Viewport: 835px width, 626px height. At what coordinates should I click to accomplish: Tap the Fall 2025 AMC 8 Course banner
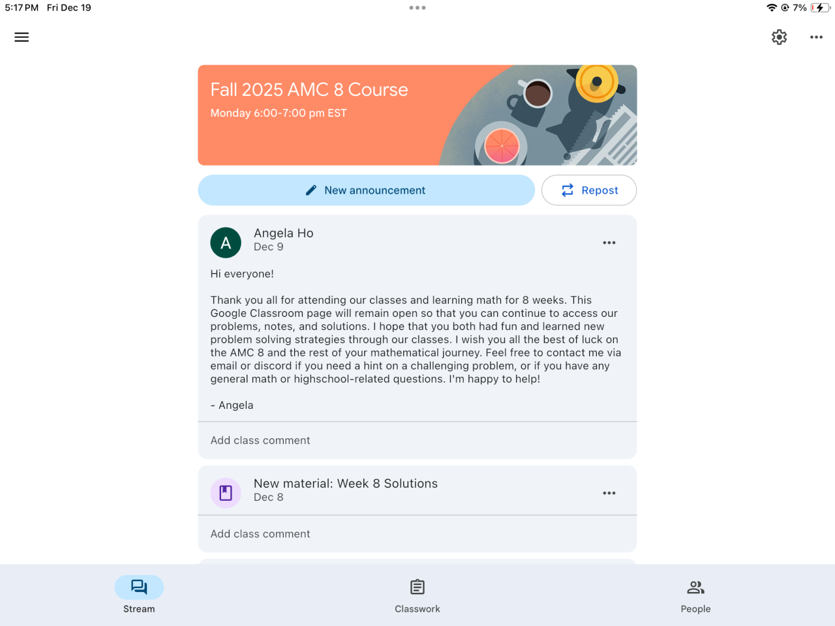(x=417, y=115)
